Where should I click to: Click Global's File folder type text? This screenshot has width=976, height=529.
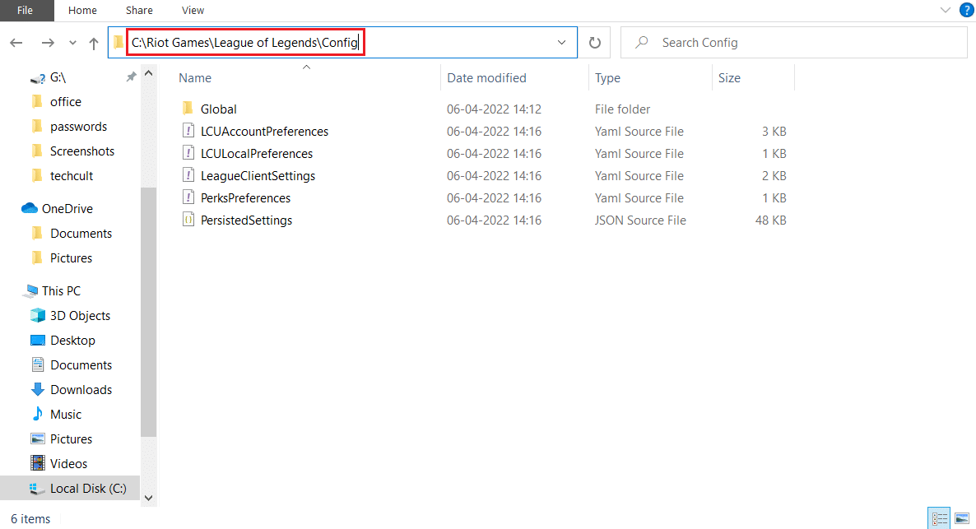coord(622,109)
